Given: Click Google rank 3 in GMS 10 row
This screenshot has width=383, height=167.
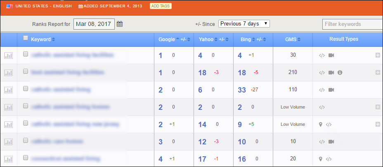Looking at the screenshot, I should (161, 142).
